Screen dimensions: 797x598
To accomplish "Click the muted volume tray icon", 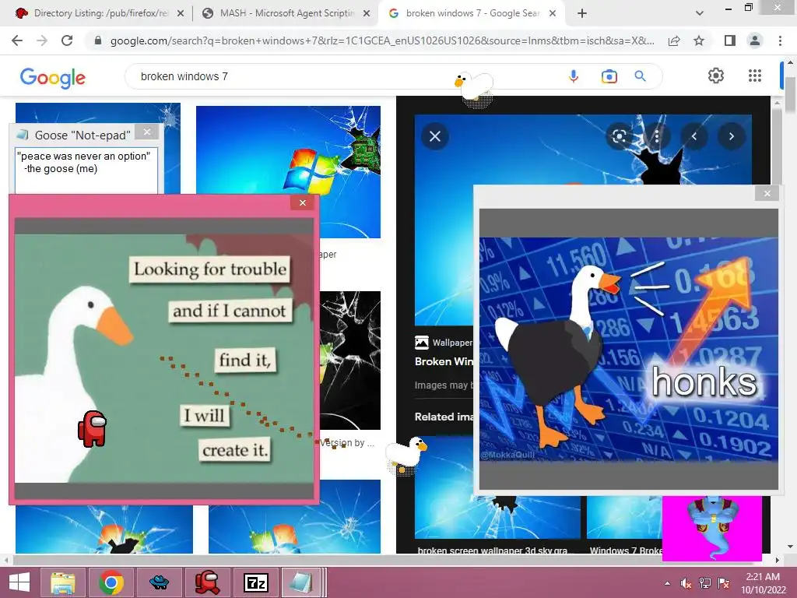I will [686, 583].
